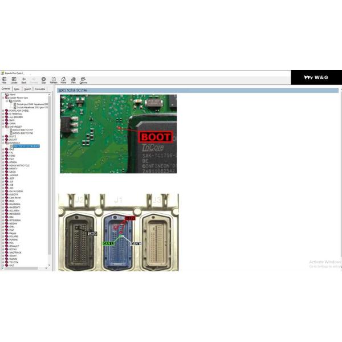Click the ALL BRANDS folder icon
Screen dimensions: 342x342
click(7, 117)
